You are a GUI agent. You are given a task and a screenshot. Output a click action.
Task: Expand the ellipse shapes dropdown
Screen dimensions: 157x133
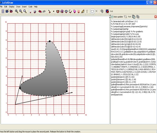(66, 11)
